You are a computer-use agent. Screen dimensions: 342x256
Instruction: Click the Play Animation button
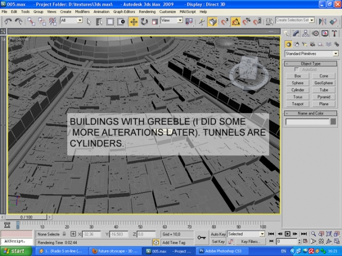pos(287,234)
